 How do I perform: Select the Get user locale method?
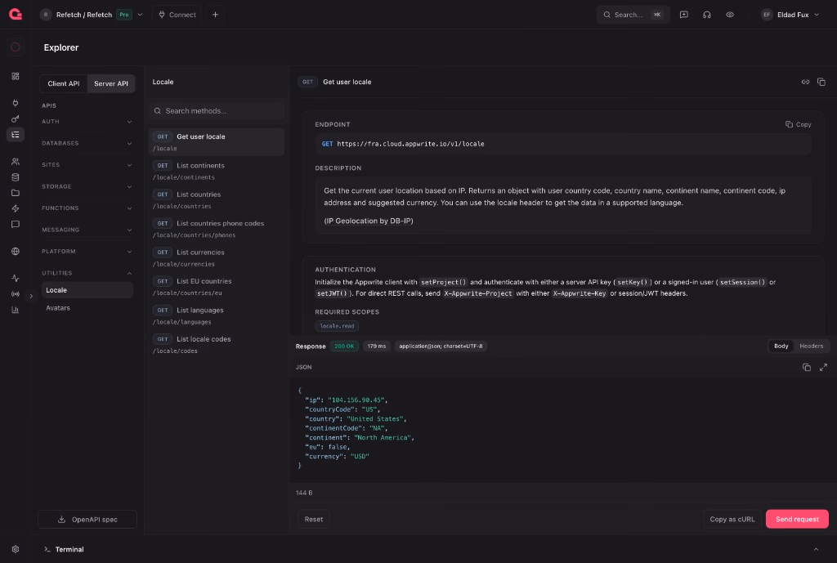(x=216, y=142)
